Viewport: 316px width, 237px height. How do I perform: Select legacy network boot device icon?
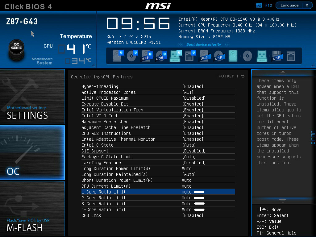point(291,56)
